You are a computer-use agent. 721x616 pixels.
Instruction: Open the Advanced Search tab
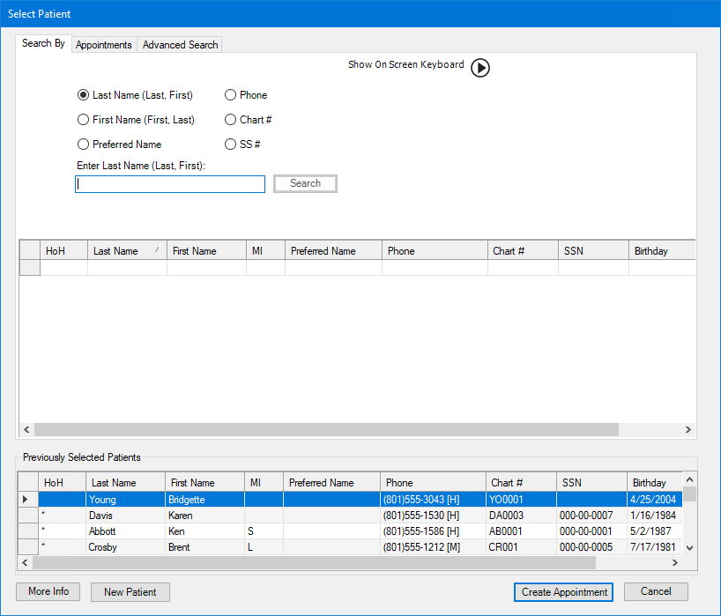point(180,45)
